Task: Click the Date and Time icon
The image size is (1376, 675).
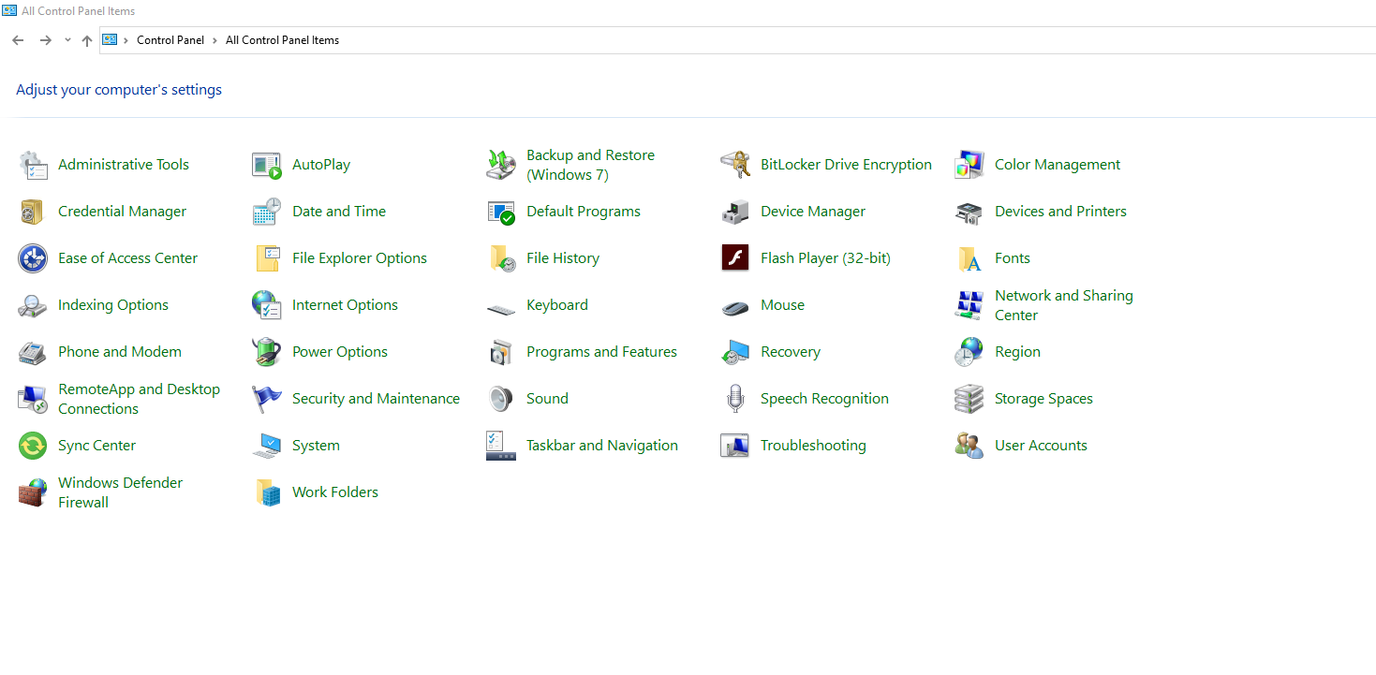Action: pos(267,212)
